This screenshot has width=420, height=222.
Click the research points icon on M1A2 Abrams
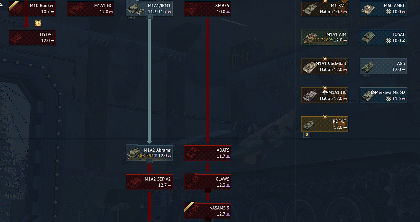tap(156, 155)
